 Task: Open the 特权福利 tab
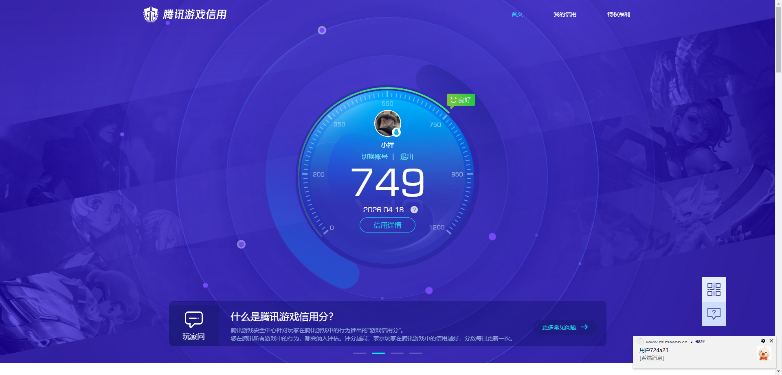point(618,14)
